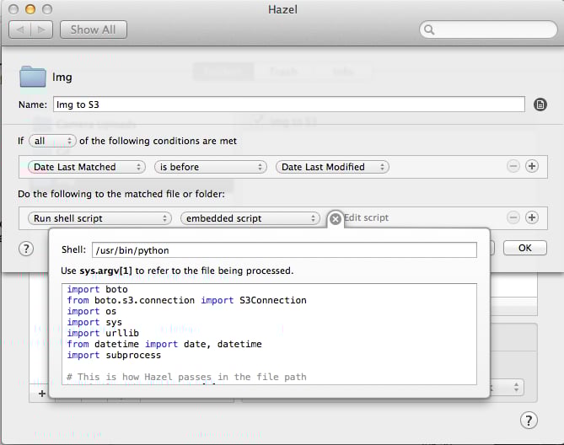Viewport: 564px width, 445px height.
Task: Open the embedded script dropdown
Action: pos(250,218)
